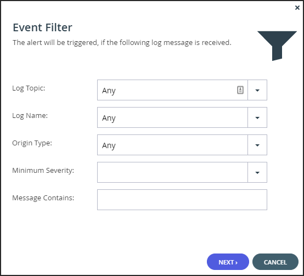The image size is (304, 276).
Task: Expand the Origin Type dropdown arrow
Action: [x=257, y=145]
